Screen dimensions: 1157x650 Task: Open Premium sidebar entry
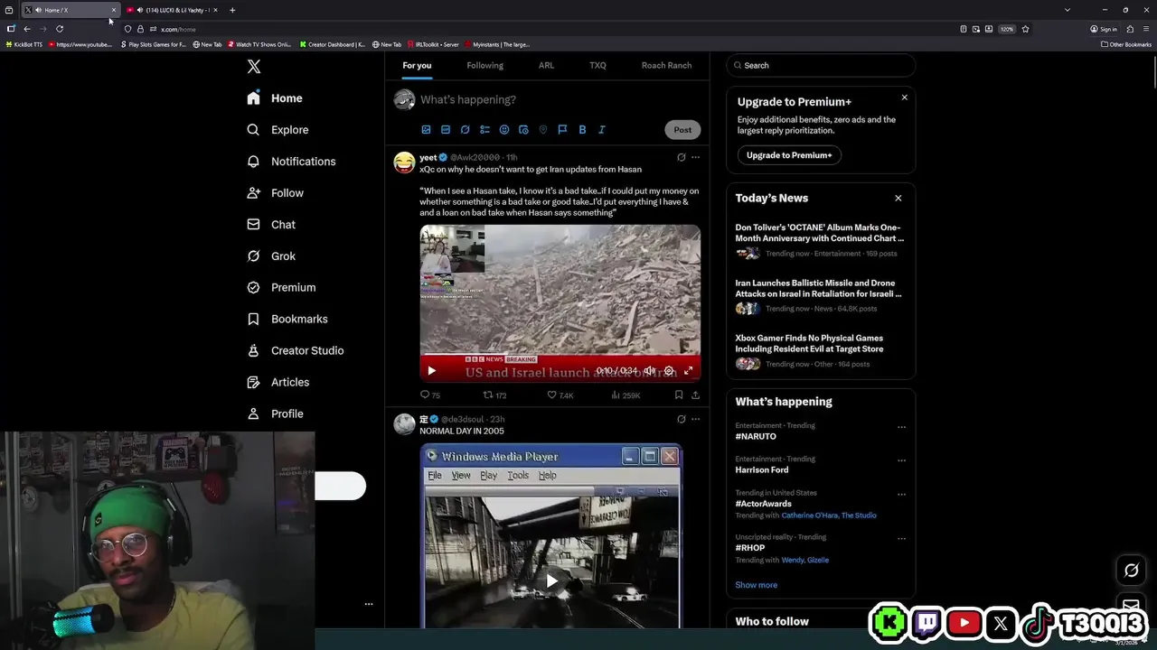point(282,287)
